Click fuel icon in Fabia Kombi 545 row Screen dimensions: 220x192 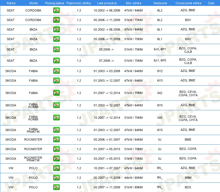tap(56, 118)
